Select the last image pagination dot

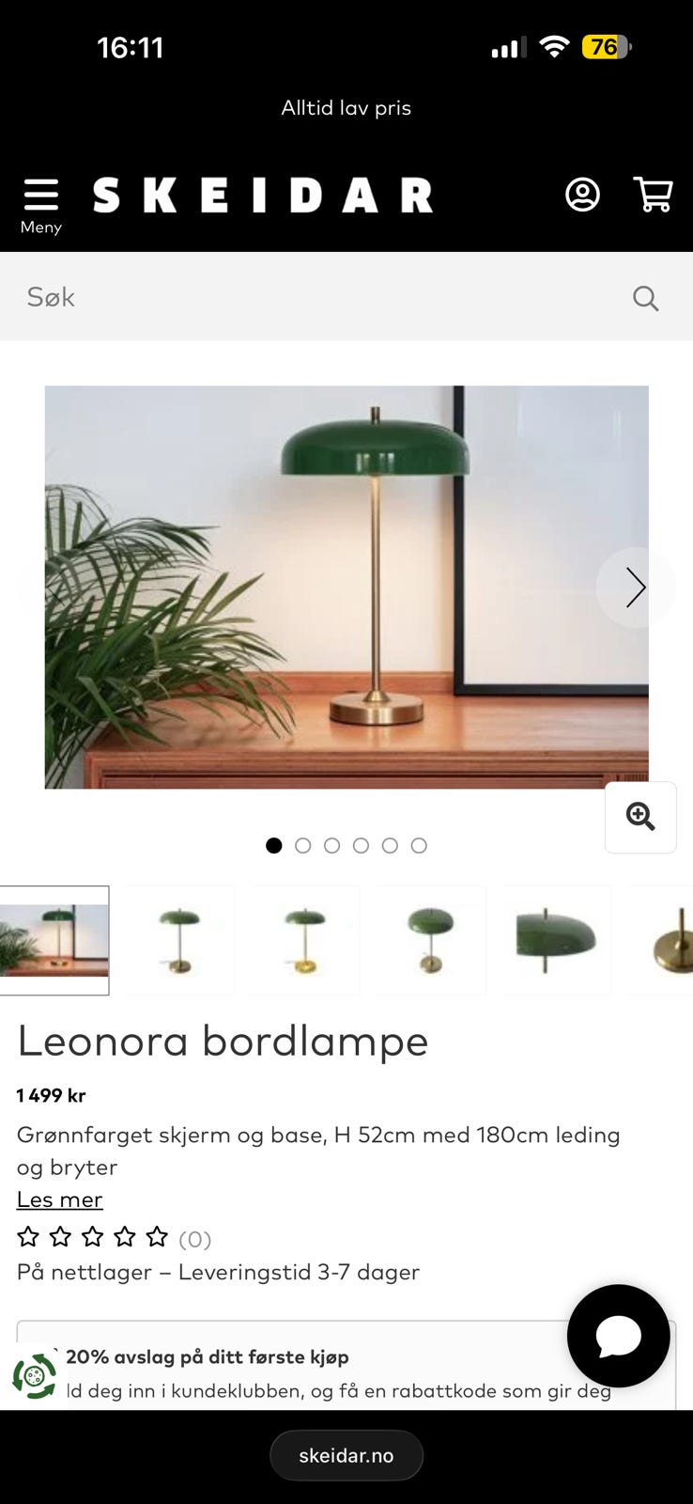(x=419, y=845)
